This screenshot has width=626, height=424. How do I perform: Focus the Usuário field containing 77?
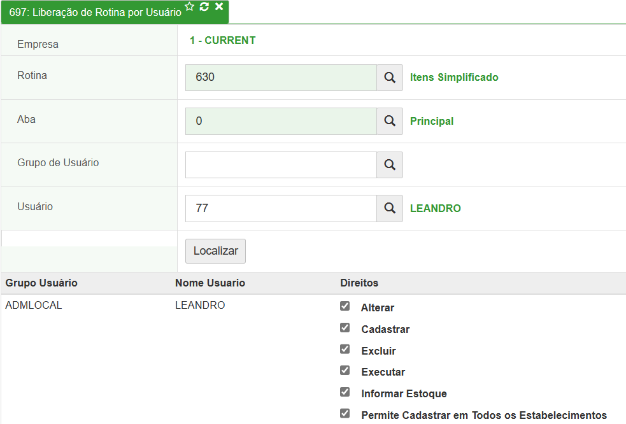click(281, 208)
